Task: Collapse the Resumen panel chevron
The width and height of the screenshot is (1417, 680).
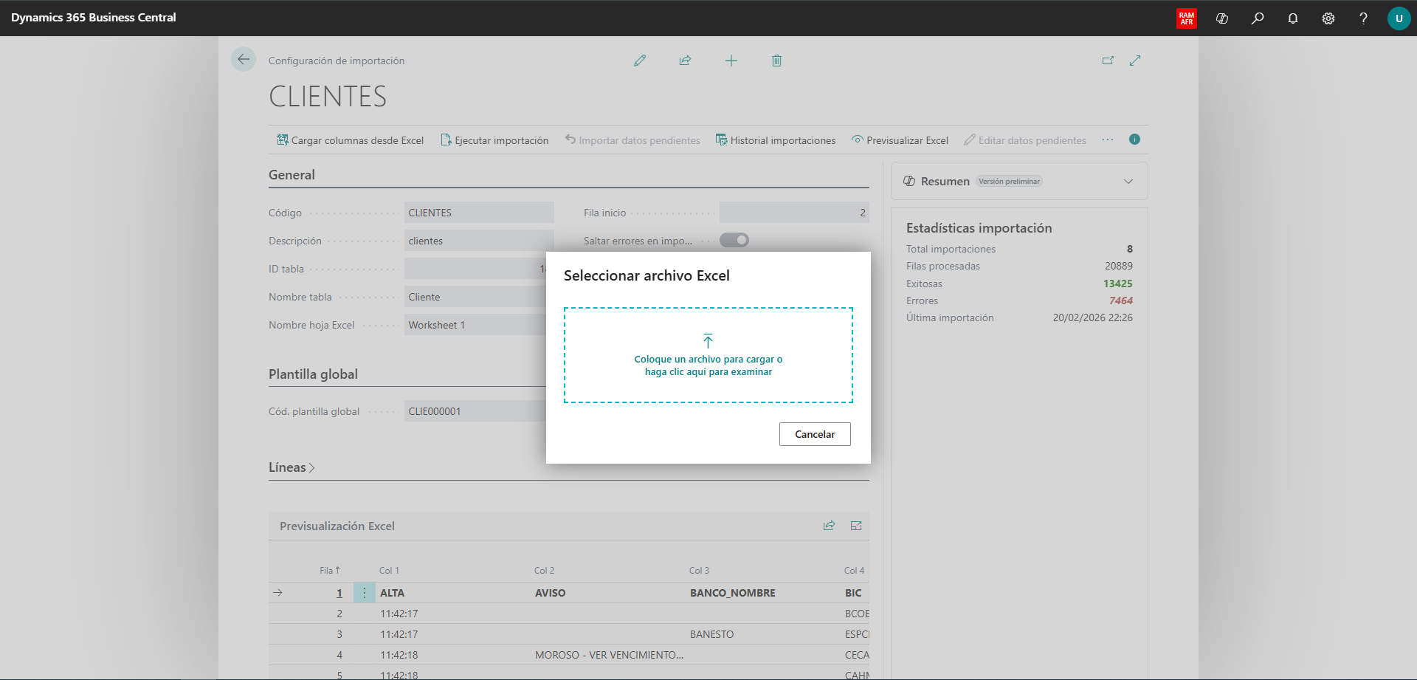Action: tap(1128, 182)
